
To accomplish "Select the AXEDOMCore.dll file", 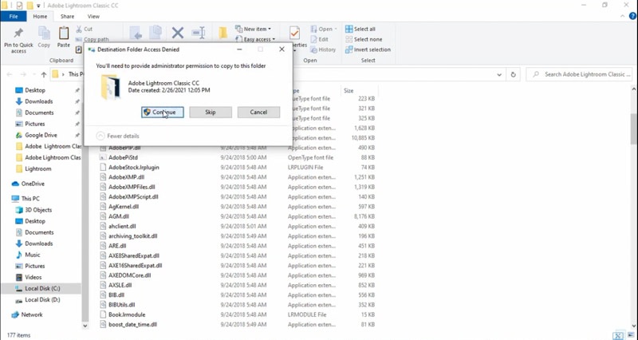I will (x=129, y=275).
